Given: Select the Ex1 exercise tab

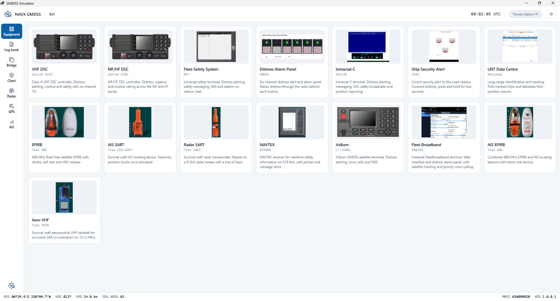Looking at the screenshot, I should tap(52, 14).
